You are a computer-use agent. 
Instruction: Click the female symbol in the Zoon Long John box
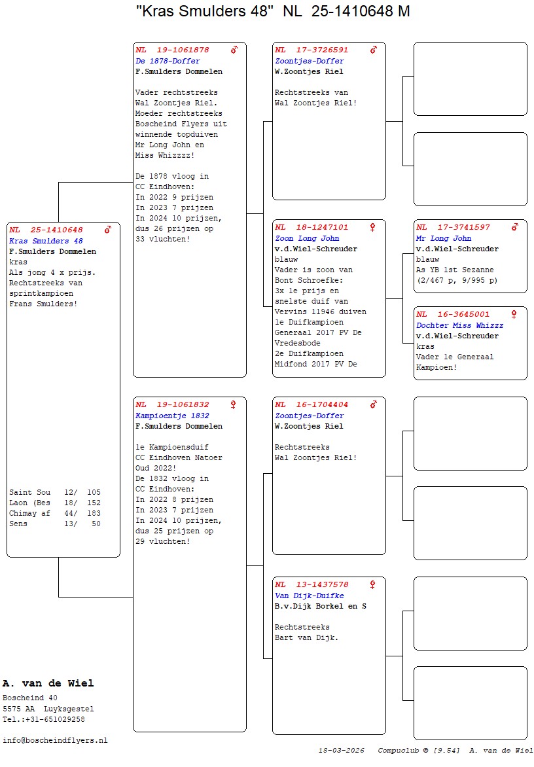[373, 227]
